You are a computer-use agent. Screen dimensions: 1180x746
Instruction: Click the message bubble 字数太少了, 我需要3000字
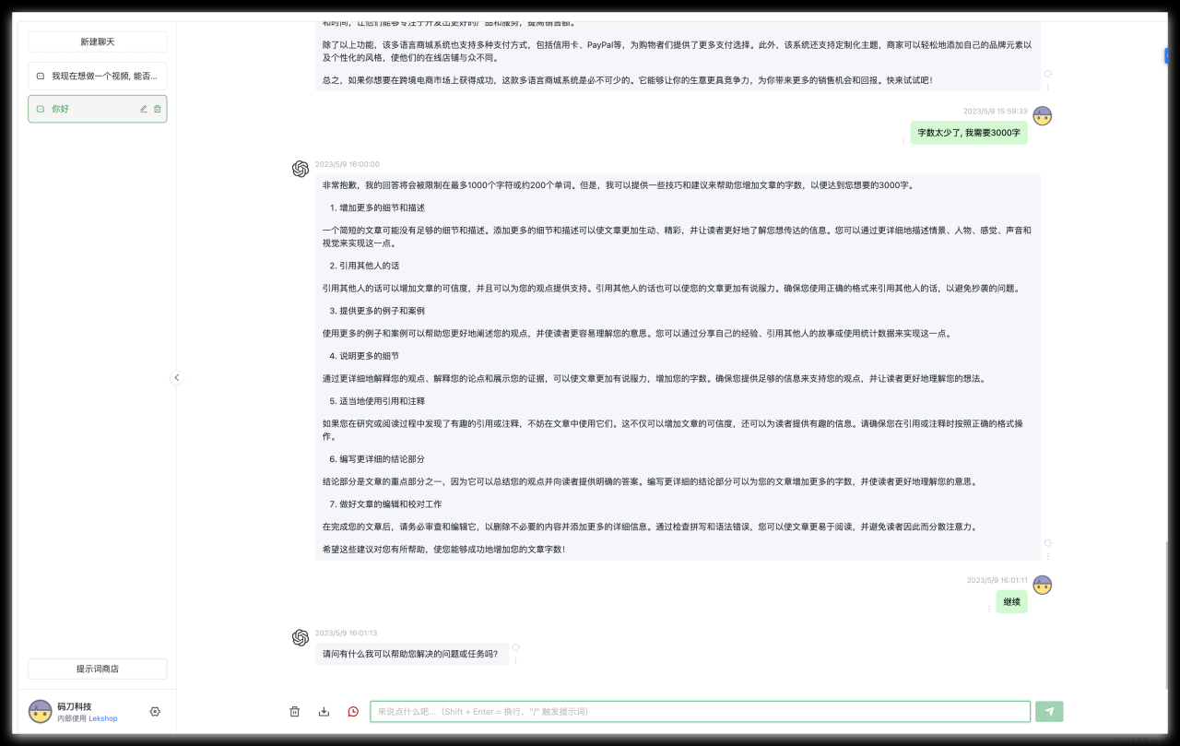[969, 133]
